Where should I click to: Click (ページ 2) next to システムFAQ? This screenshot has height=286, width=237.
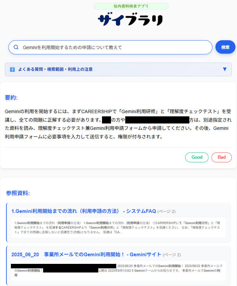[x=166, y=211]
